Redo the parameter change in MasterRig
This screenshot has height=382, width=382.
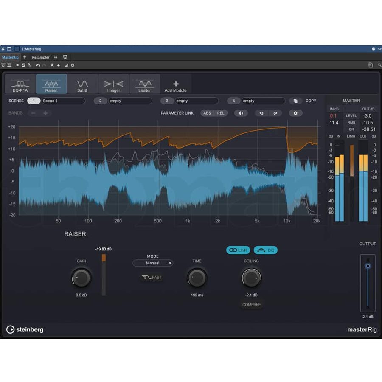coord(275,113)
